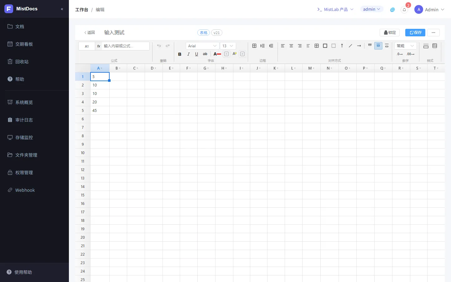Toggle italic text style
The image size is (451, 282).
click(188, 54)
